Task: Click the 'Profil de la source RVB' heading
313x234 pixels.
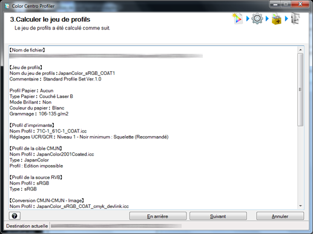Action: pos(36,177)
